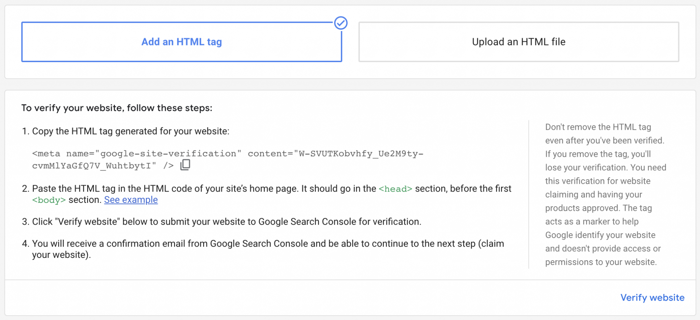This screenshot has width=700, height=320.
Task: Select the "Add an HTML tag" option
Action: click(181, 42)
